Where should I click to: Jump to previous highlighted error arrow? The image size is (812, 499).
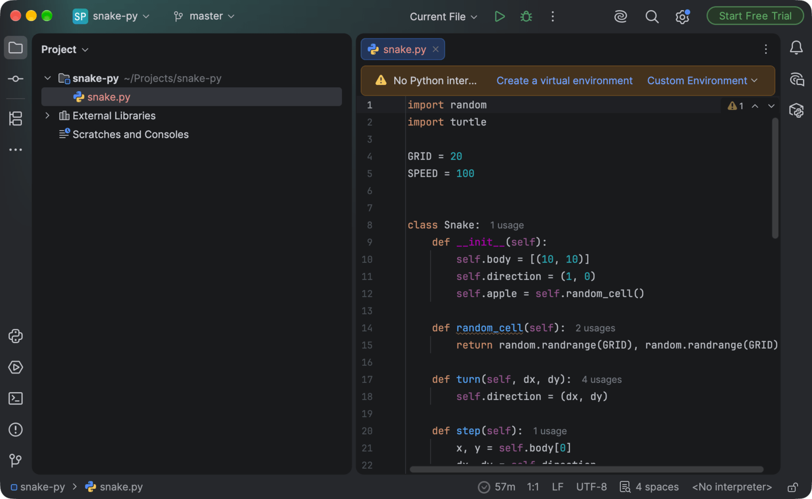755,106
